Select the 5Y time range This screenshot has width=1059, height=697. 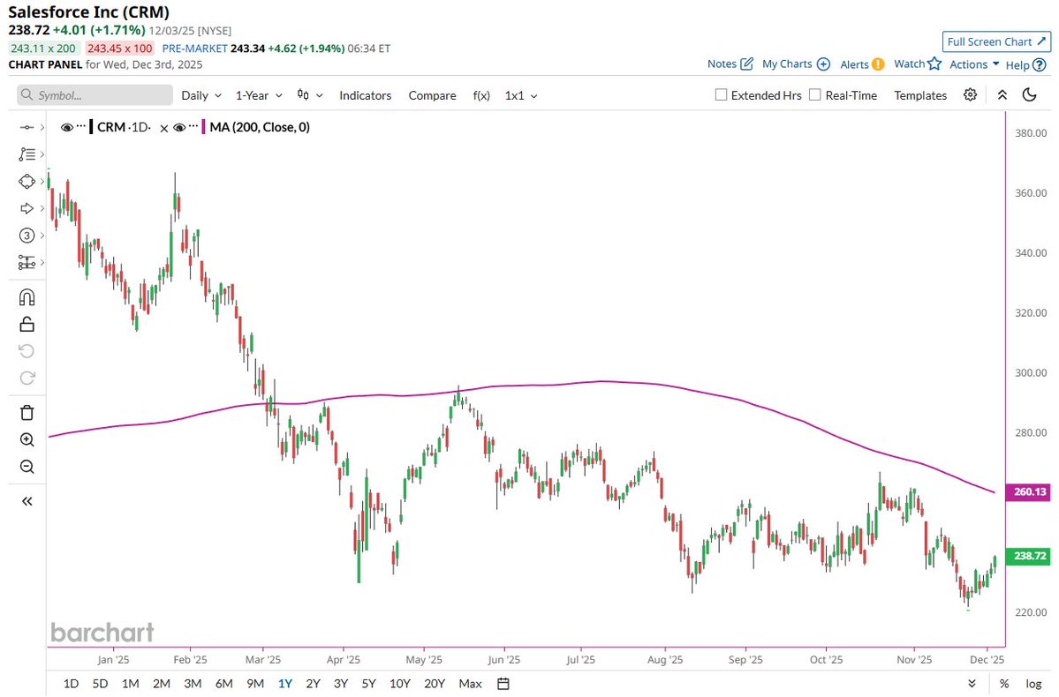(x=368, y=684)
